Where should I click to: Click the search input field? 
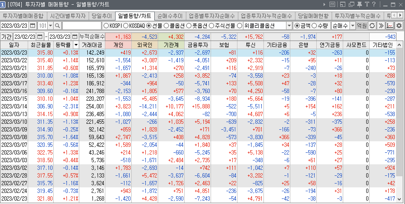point(81,26)
